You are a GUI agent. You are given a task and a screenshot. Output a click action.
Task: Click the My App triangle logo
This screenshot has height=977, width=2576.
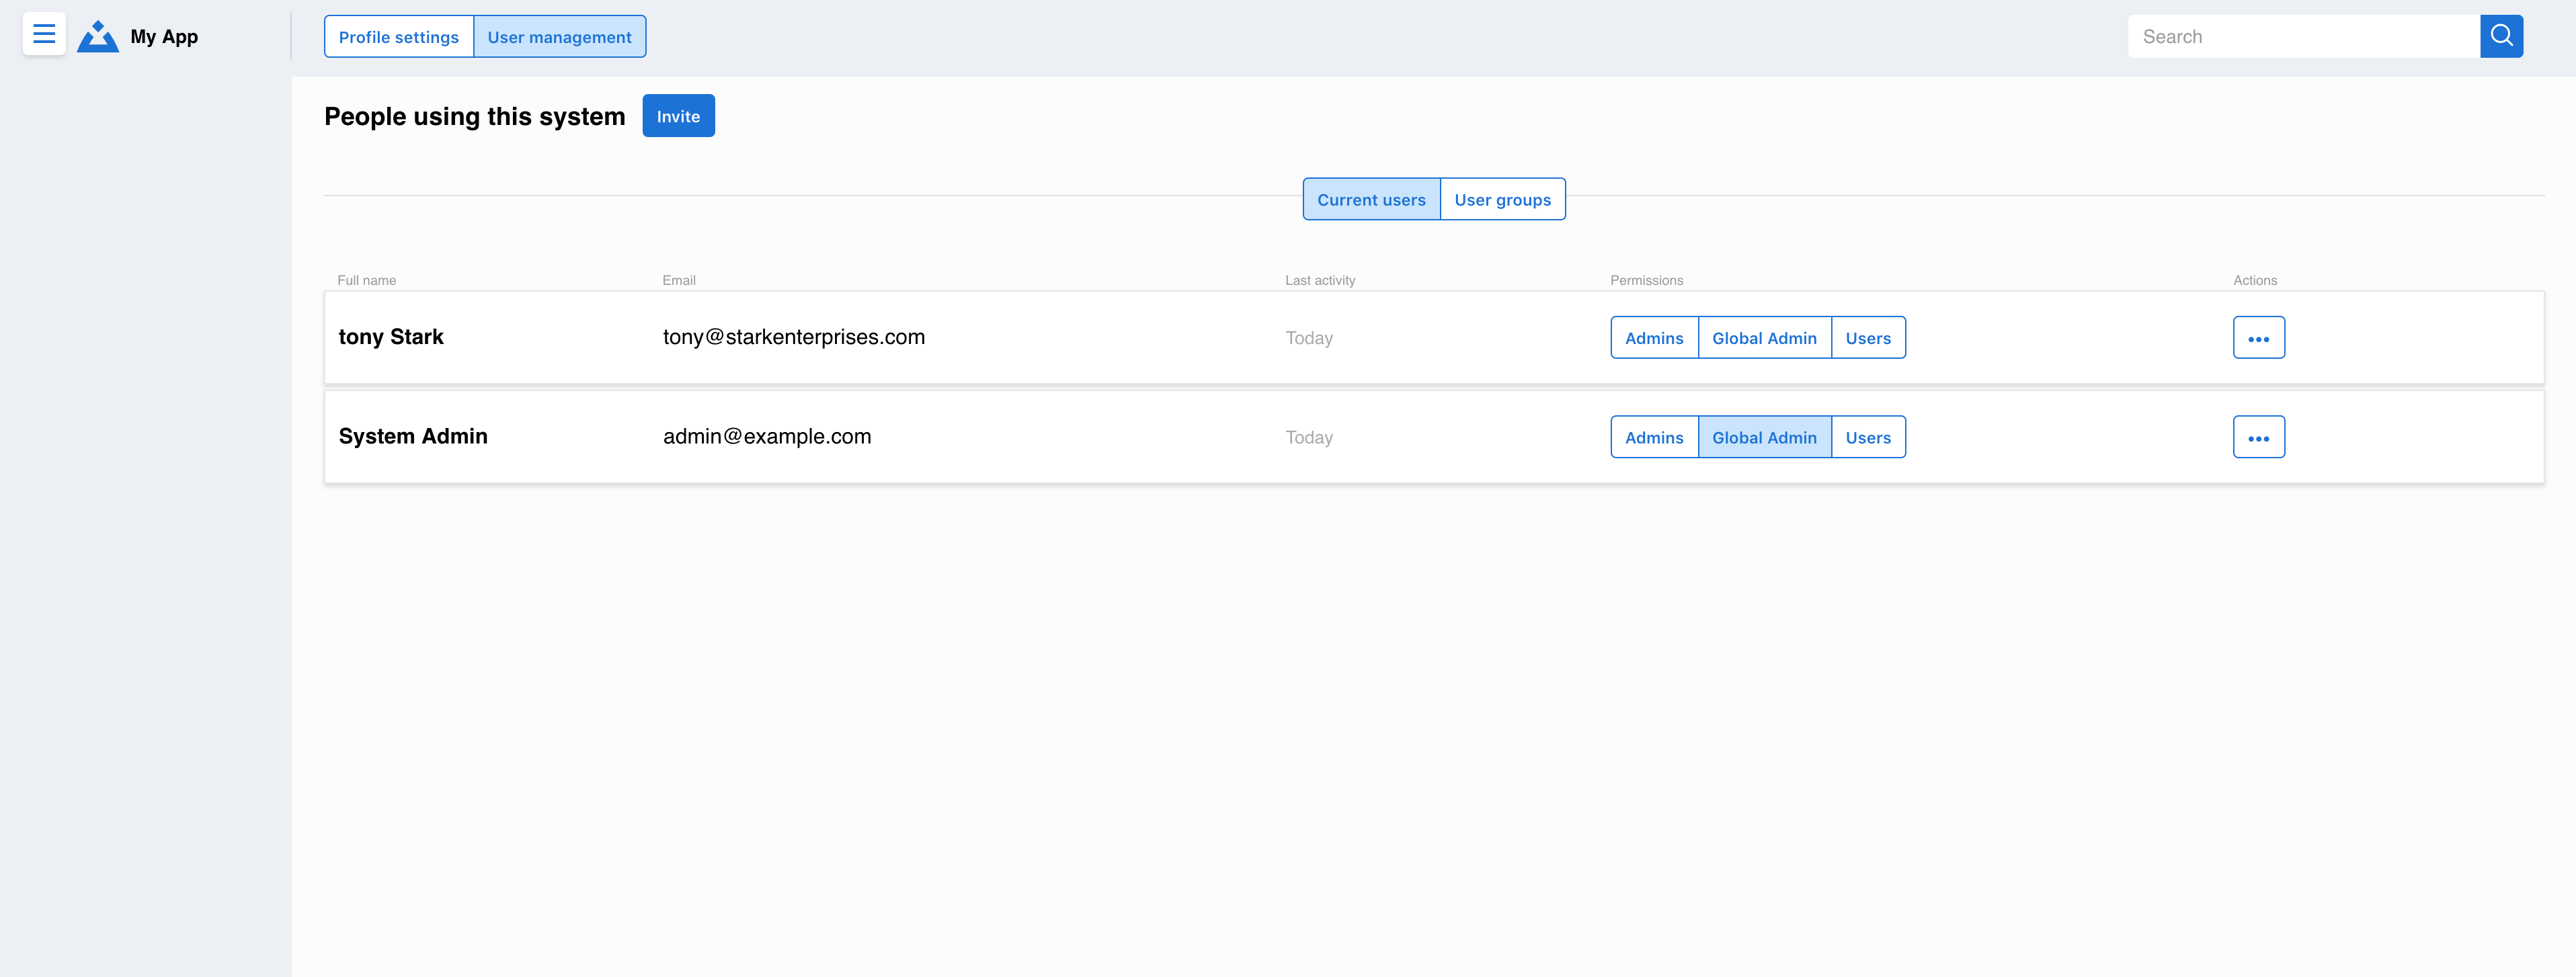coord(98,36)
